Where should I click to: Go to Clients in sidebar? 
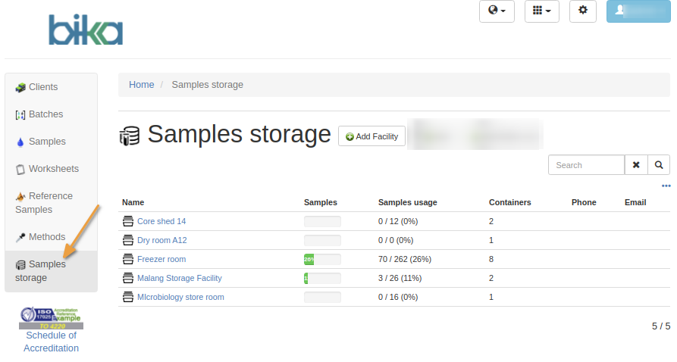click(43, 87)
